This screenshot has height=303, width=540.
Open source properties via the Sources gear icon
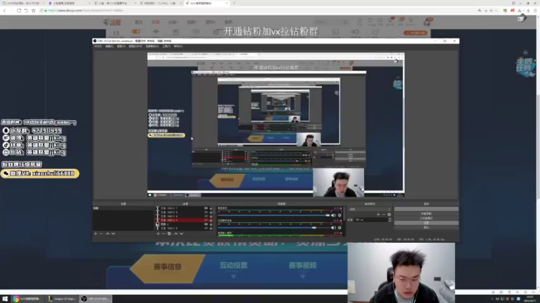pos(169,234)
